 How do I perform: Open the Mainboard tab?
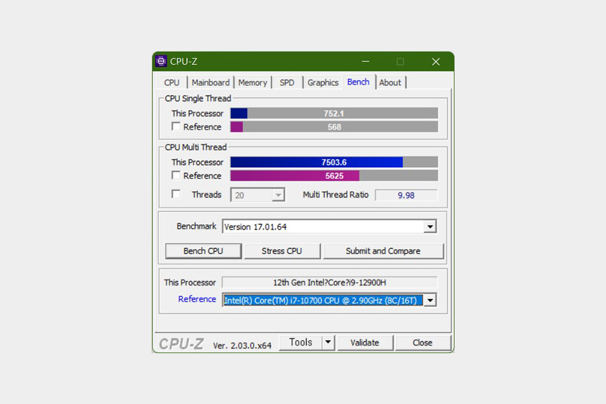click(x=211, y=82)
